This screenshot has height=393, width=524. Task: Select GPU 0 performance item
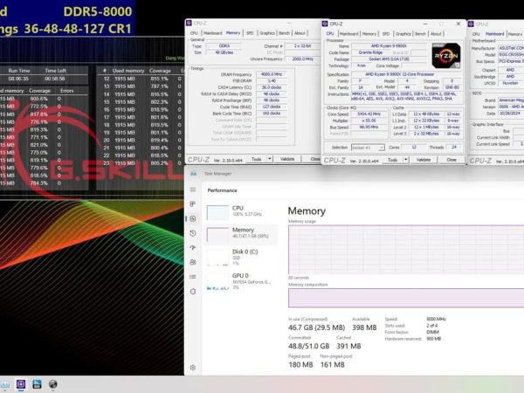241,280
